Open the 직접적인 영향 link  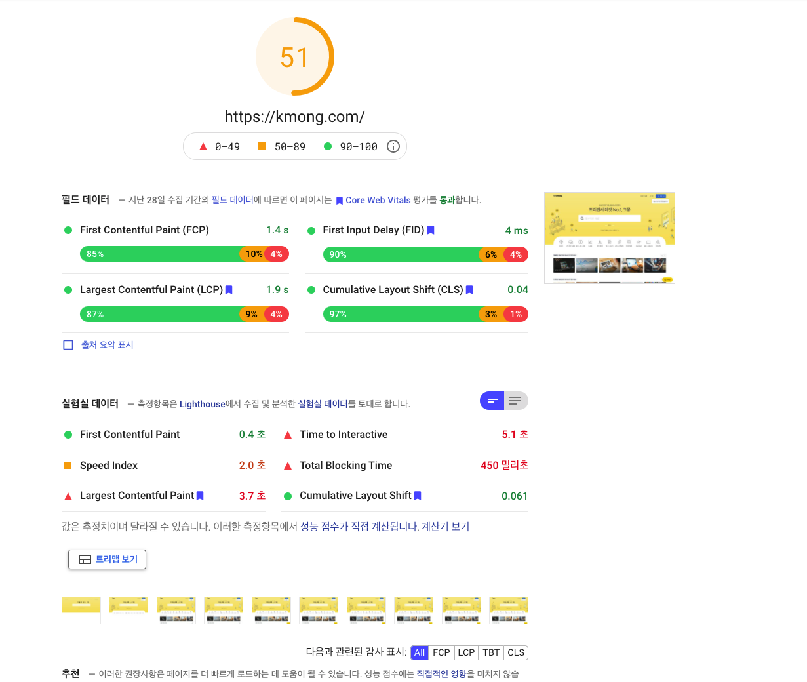click(x=441, y=673)
